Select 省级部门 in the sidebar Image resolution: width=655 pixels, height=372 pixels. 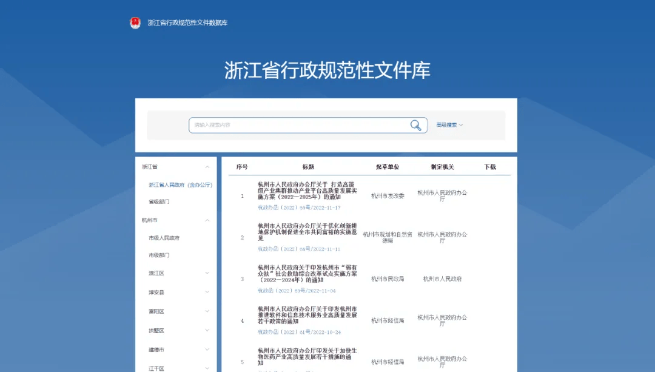click(x=159, y=201)
